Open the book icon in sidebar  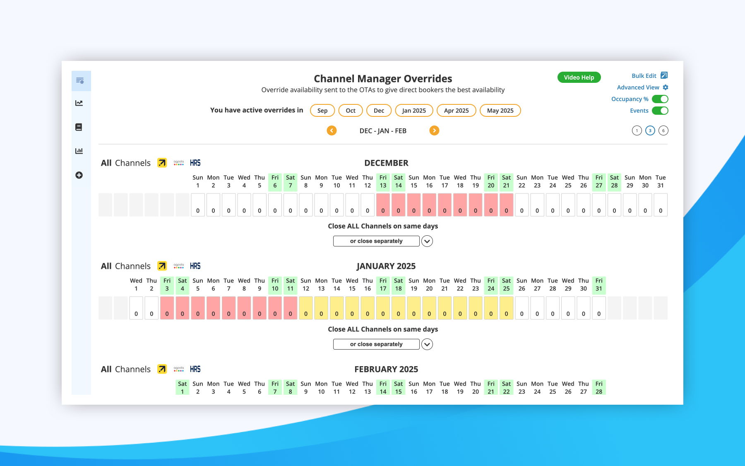[79, 127]
